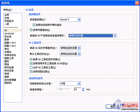Open 拼写检查 category
The height and width of the screenshot is (112, 140).
[9, 68]
